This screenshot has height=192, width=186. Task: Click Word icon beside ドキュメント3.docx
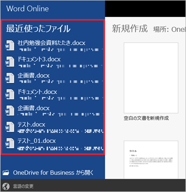coord(10,62)
